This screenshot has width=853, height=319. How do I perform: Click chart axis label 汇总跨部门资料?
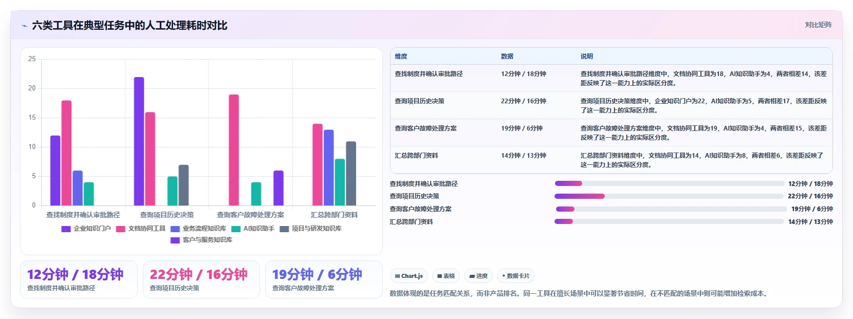(x=334, y=215)
